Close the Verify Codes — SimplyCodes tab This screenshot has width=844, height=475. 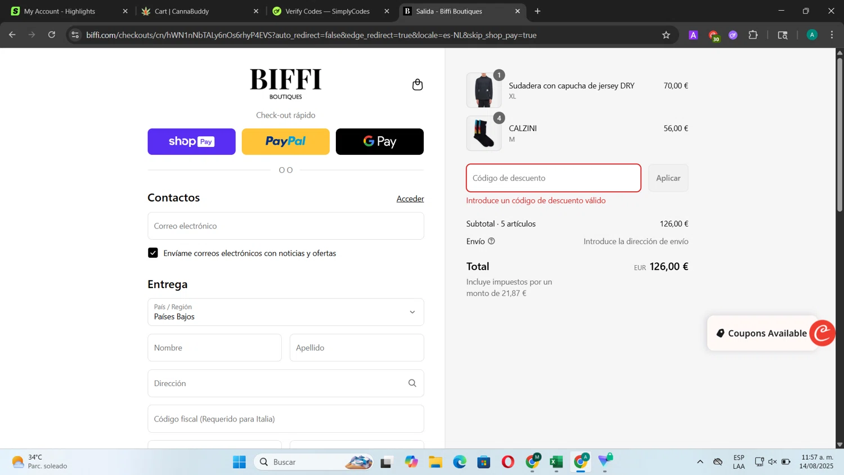pos(387,11)
